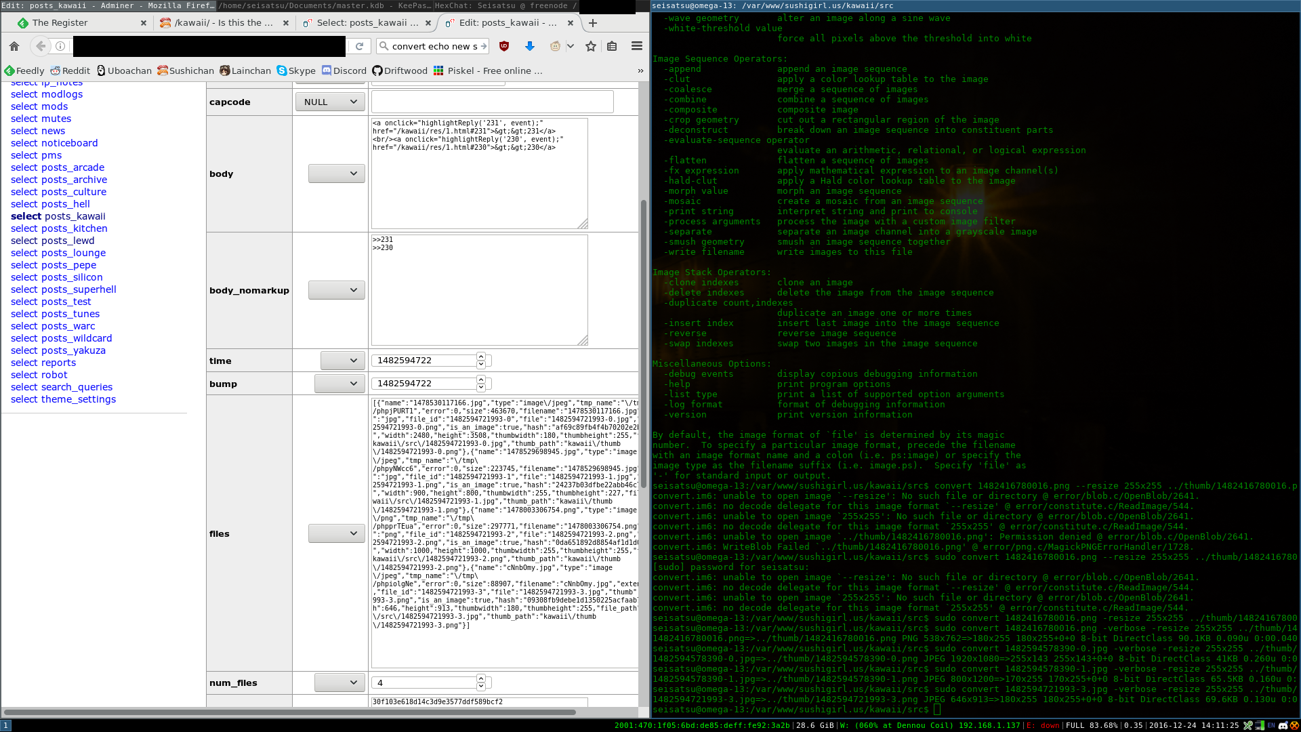Expand the capcode NULL function dropdown
Screen dimensions: 1301x732
coord(330,102)
